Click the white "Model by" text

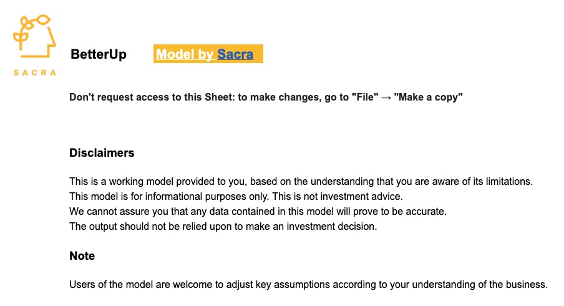pos(185,54)
